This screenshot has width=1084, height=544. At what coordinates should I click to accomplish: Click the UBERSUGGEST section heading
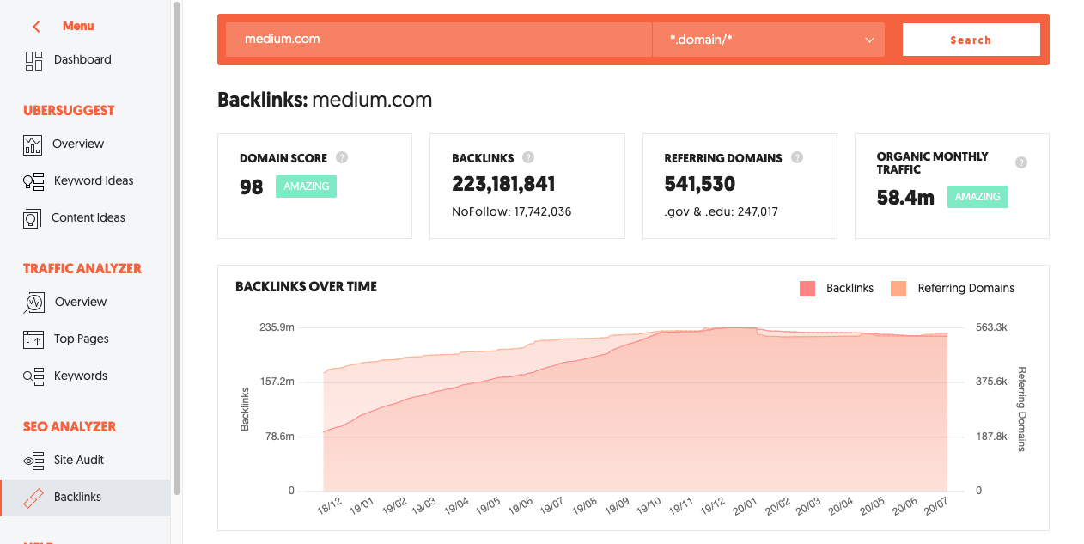pyautogui.click(x=69, y=111)
